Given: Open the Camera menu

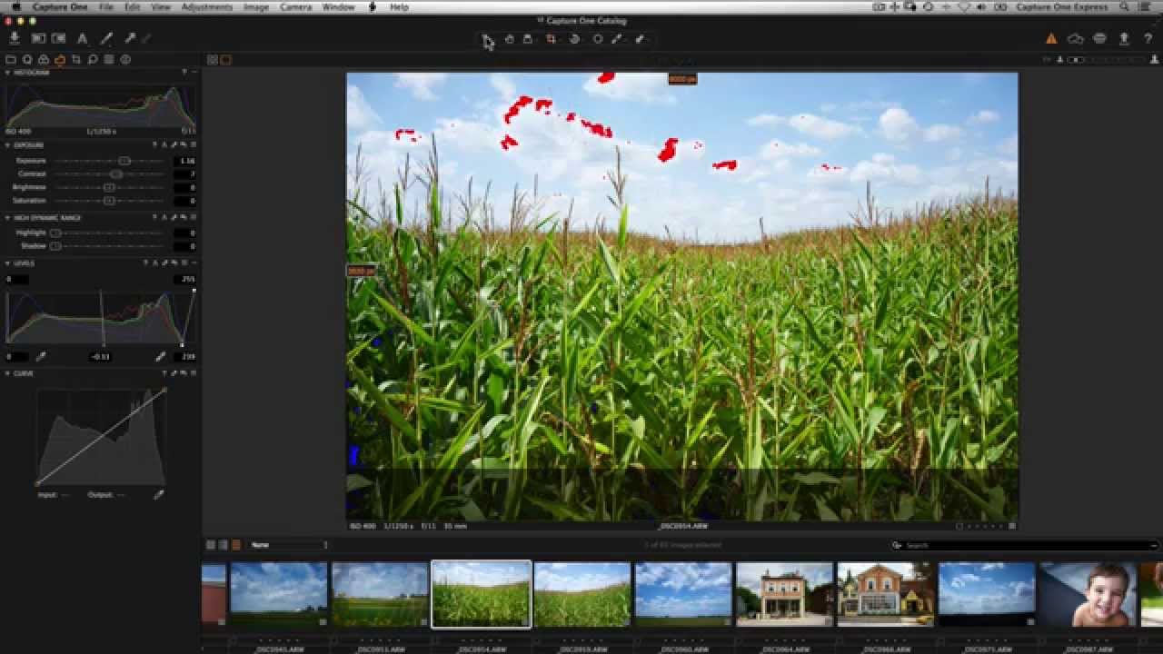Looking at the screenshot, I should tap(296, 6).
